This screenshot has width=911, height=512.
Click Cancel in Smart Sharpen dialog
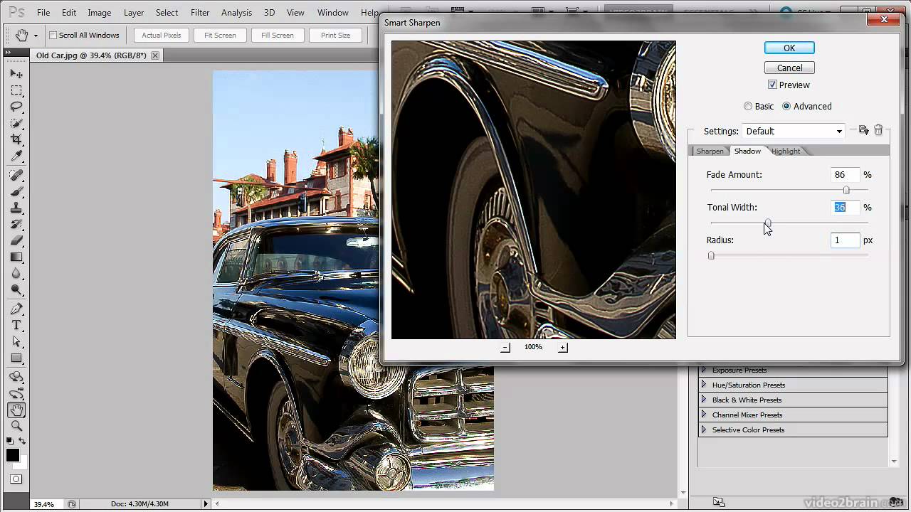789,68
